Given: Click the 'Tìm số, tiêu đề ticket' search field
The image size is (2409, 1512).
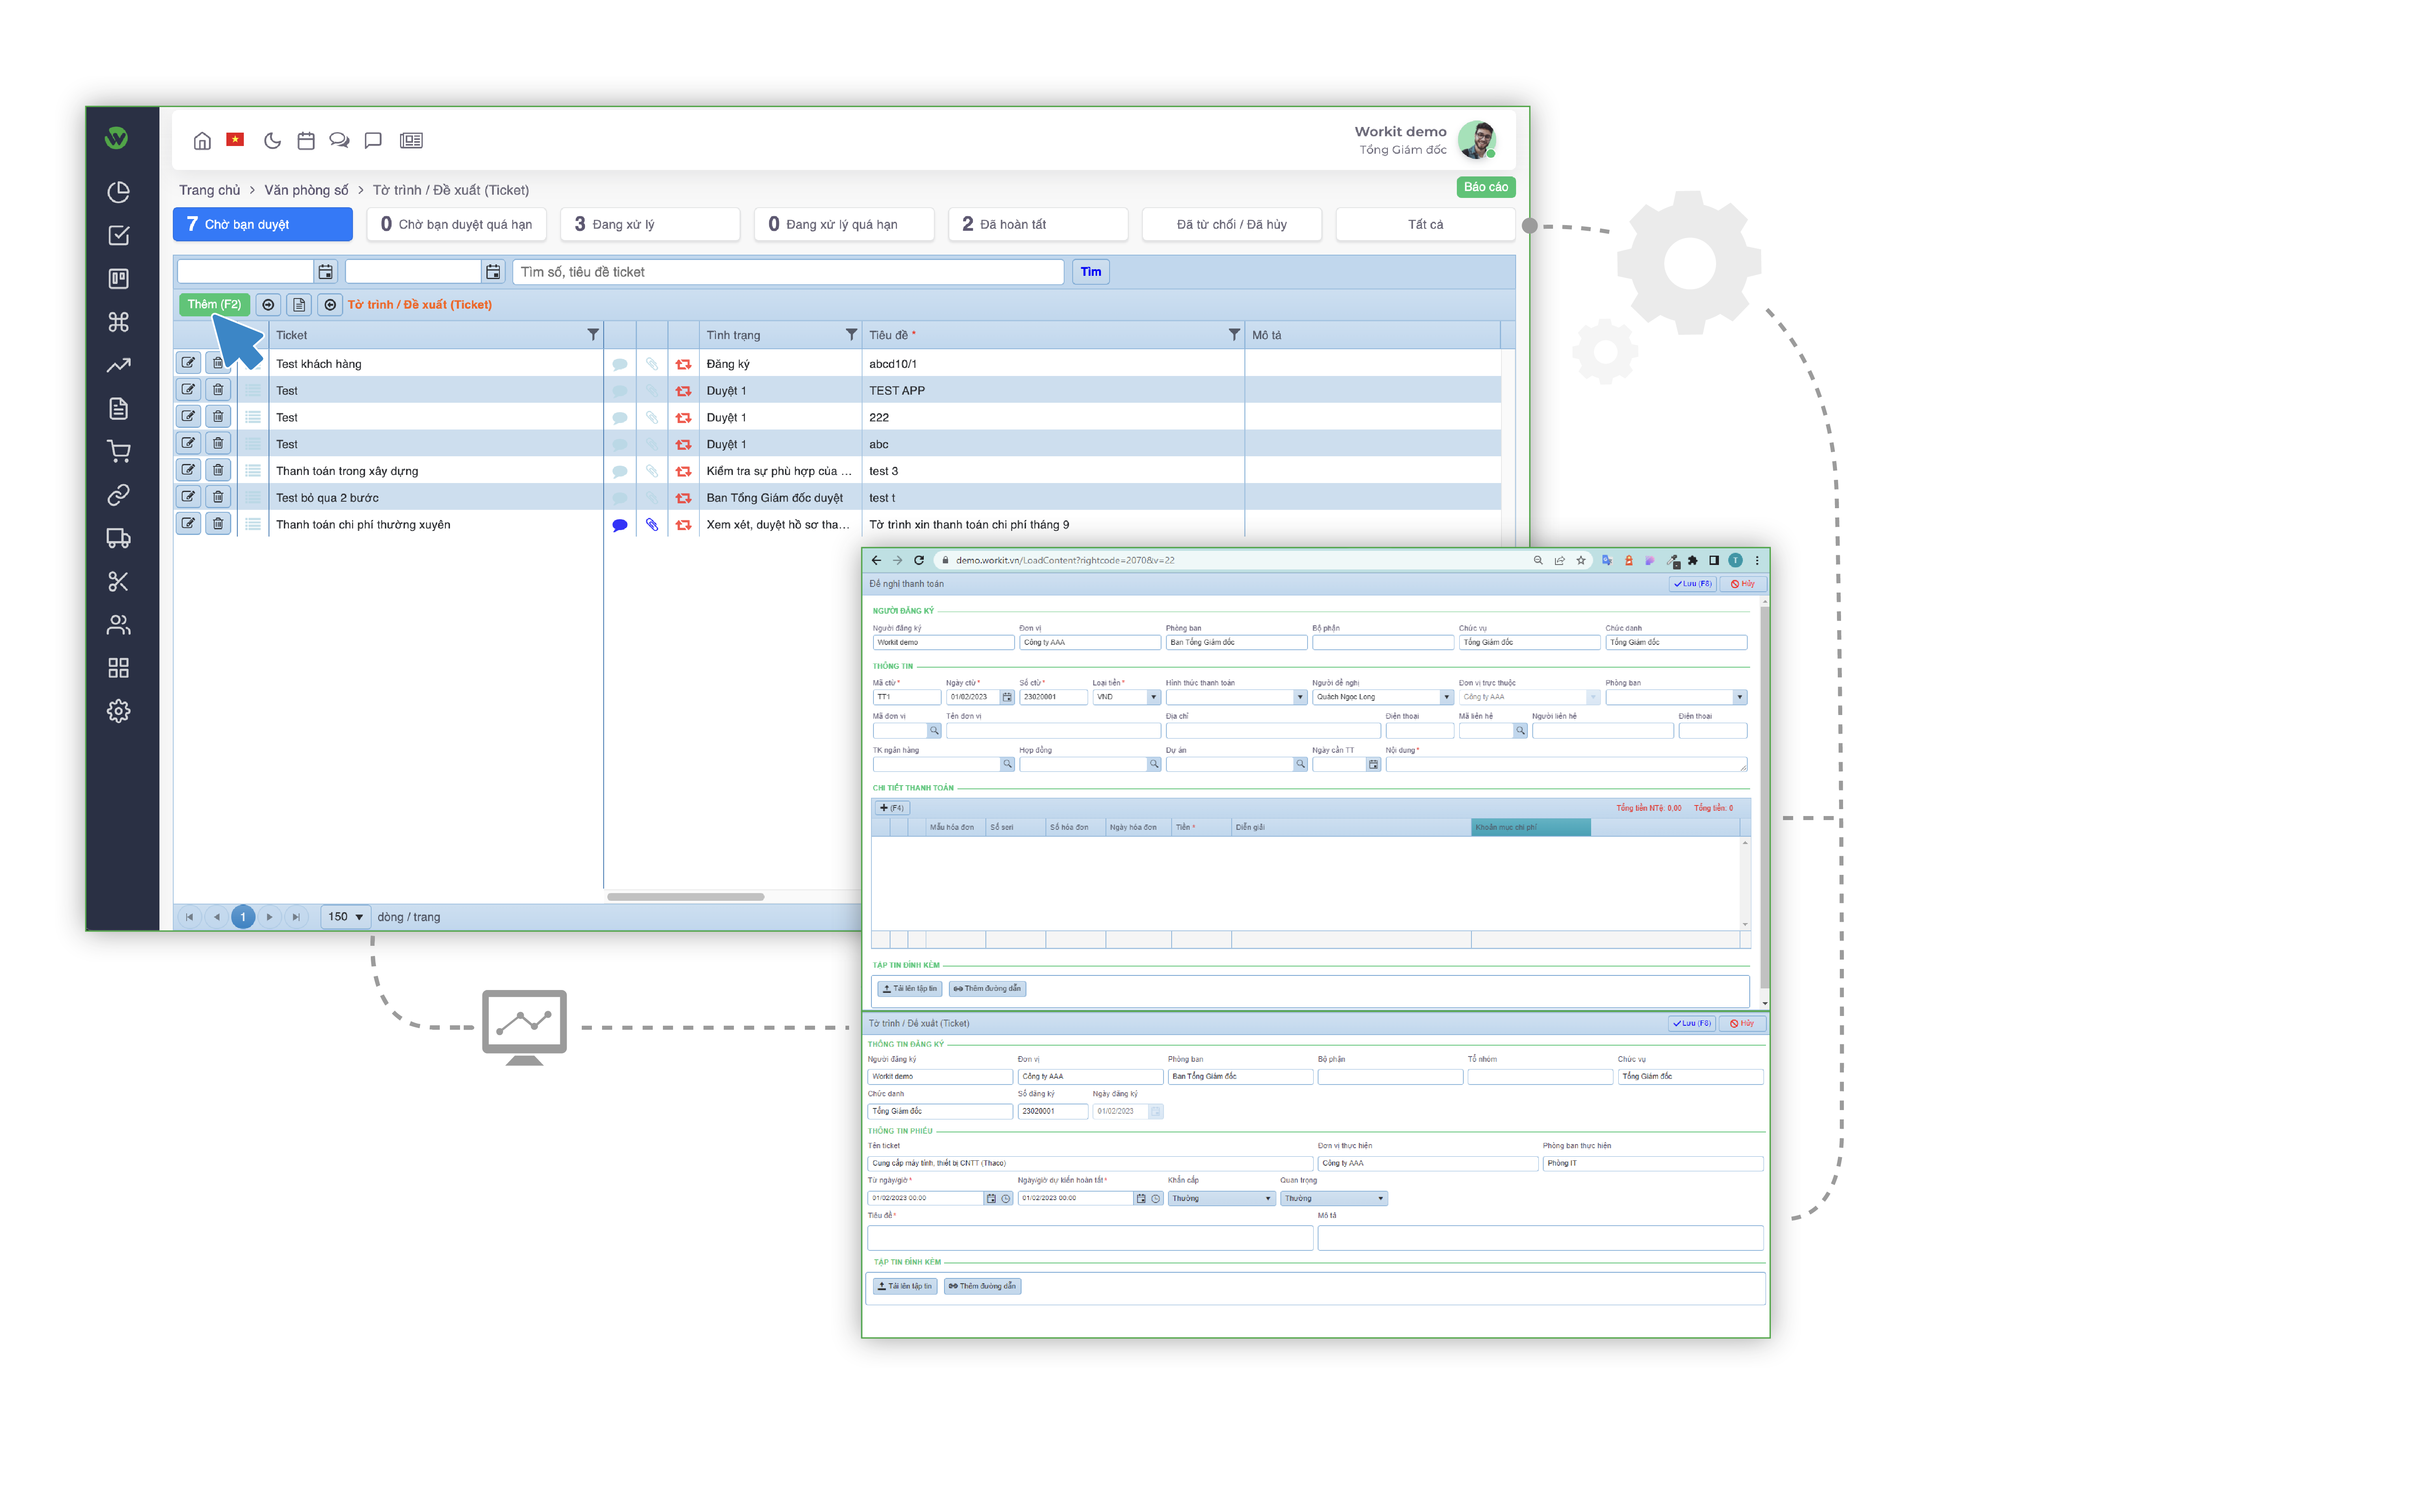Looking at the screenshot, I should 788,272.
